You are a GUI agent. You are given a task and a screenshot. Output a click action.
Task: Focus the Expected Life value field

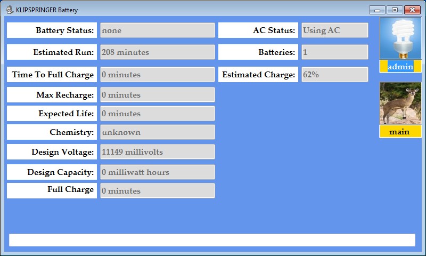tap(157, 114)
